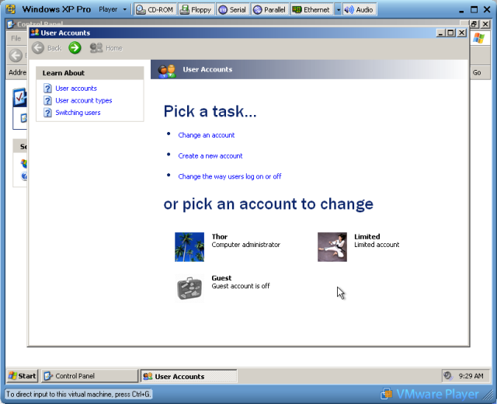Select Thor's palm tree account picture

point(189,247)
